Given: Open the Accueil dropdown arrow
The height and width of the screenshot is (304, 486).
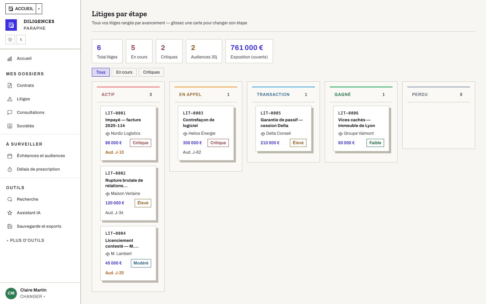Looking at the screenshot, I should coord(39,9).
